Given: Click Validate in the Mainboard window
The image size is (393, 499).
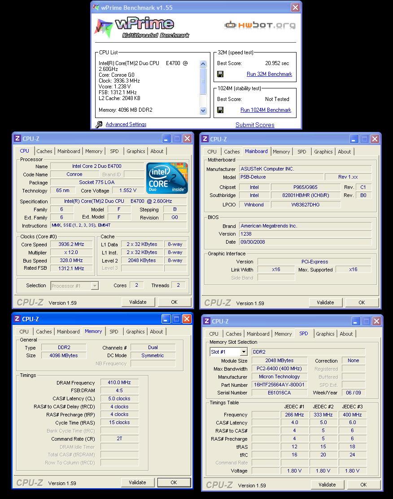Looking at the screenshot, I should click(x=325, y=302).
